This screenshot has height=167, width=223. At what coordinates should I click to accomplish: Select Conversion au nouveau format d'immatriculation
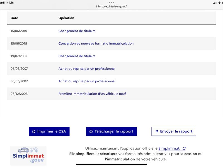[x=96, y=43]
